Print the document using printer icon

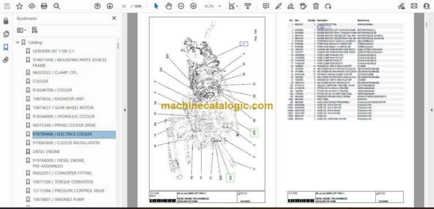click(44, 6)
